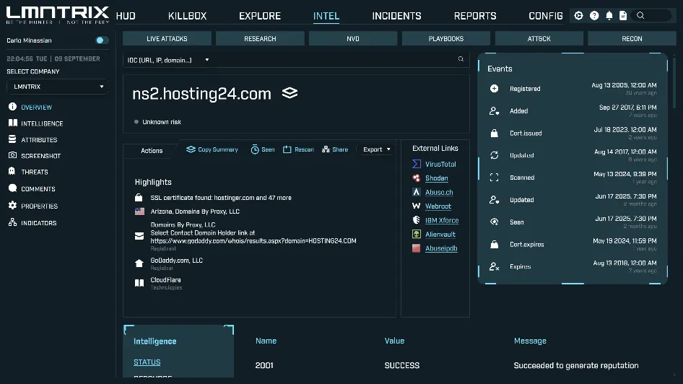Image resolution: width=683 pixels, height=384 pixels.
Task: Click the Scanned event frame icon
Action: [494, 177]
